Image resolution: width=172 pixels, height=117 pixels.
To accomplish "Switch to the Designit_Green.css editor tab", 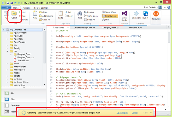I will click(111, 28).
